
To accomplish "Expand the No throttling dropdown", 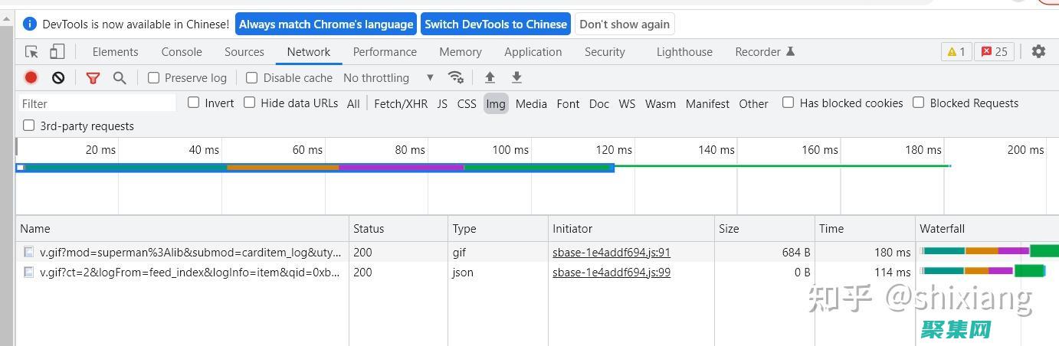I will tap(389, 77).
